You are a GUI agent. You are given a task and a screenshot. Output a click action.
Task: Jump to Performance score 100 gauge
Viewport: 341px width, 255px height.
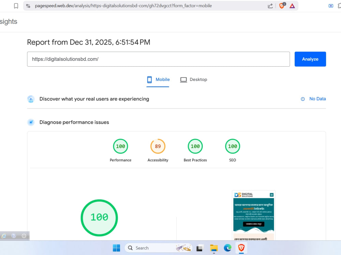point(120,146)
